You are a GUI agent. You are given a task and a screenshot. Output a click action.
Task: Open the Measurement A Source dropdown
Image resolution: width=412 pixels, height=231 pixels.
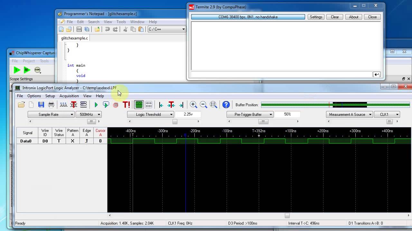(350, 115)
